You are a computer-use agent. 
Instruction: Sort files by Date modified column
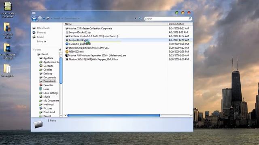click(176, 24)
